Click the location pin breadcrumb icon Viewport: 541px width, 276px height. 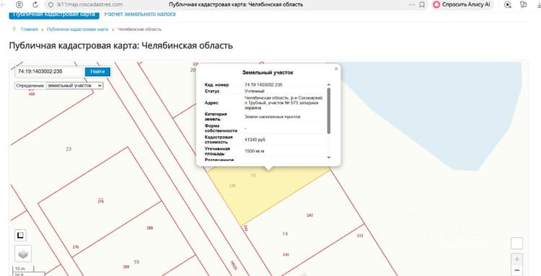[14, 30]
